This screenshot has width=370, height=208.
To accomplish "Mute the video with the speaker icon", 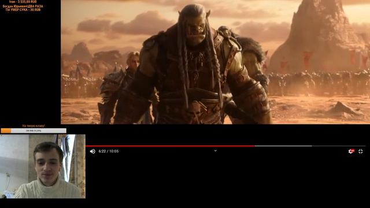I will (92, 151).
